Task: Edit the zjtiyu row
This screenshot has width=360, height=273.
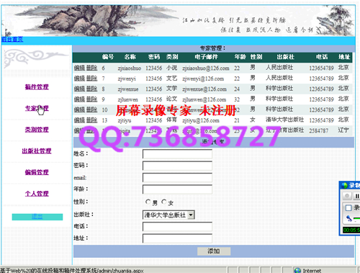Action: [79, 120]
